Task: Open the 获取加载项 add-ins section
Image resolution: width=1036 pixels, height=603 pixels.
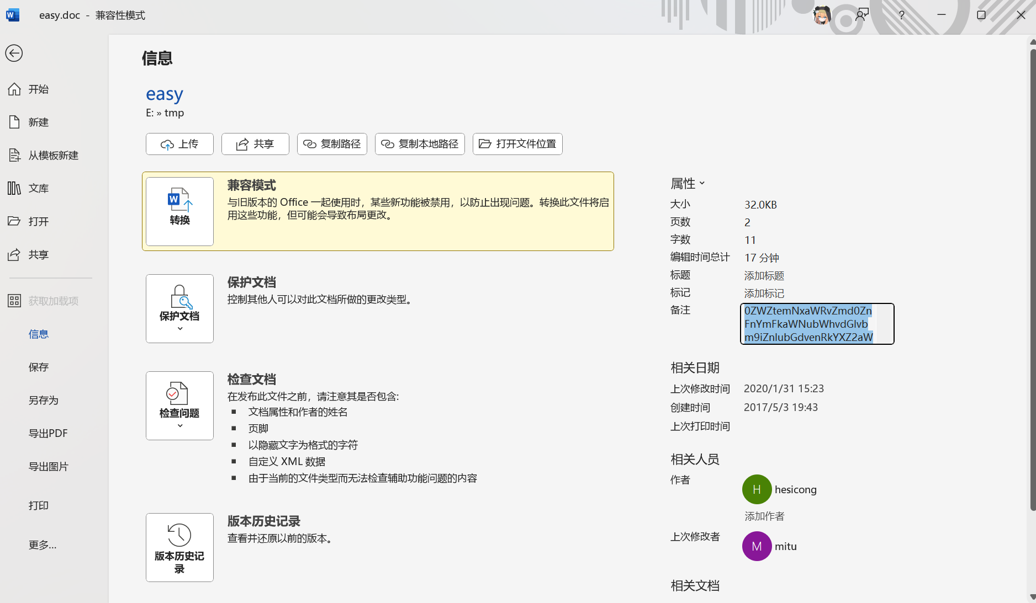Action: [x=53, y=301]
